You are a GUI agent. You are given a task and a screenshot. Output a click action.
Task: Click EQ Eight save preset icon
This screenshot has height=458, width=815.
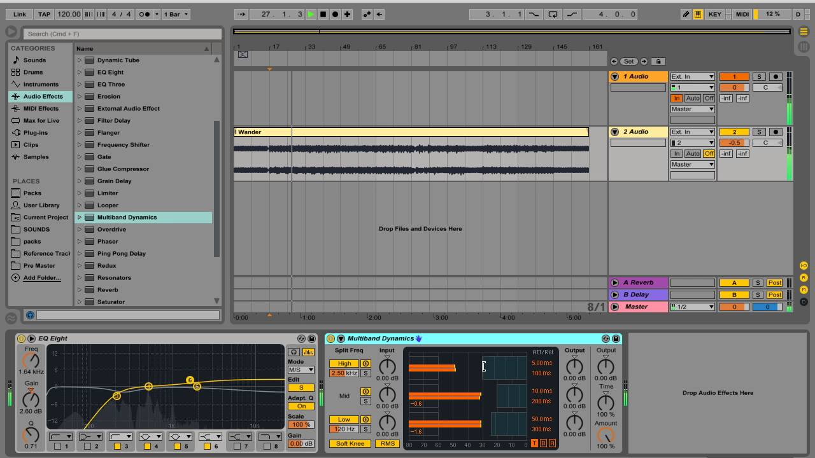[x=311, y=338]
